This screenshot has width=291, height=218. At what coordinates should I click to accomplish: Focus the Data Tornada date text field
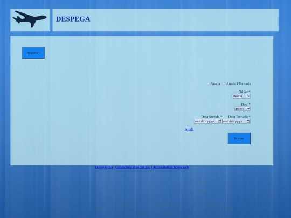237,122
